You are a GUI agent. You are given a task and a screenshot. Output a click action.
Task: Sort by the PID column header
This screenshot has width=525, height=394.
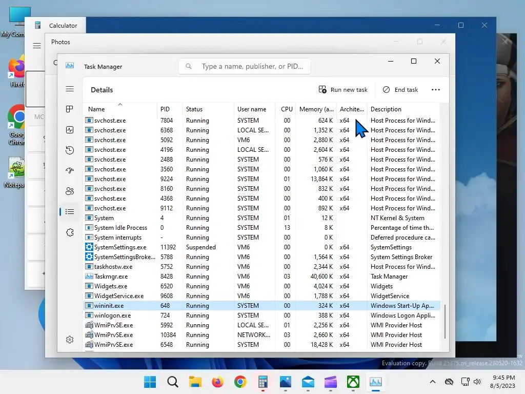[169, 109]
